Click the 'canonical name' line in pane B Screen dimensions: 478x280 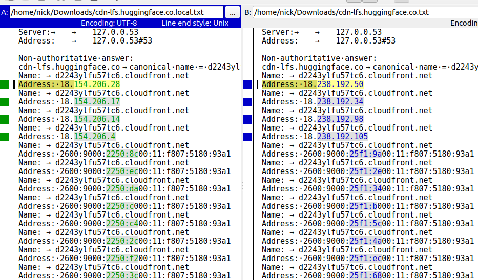(370, 67)
